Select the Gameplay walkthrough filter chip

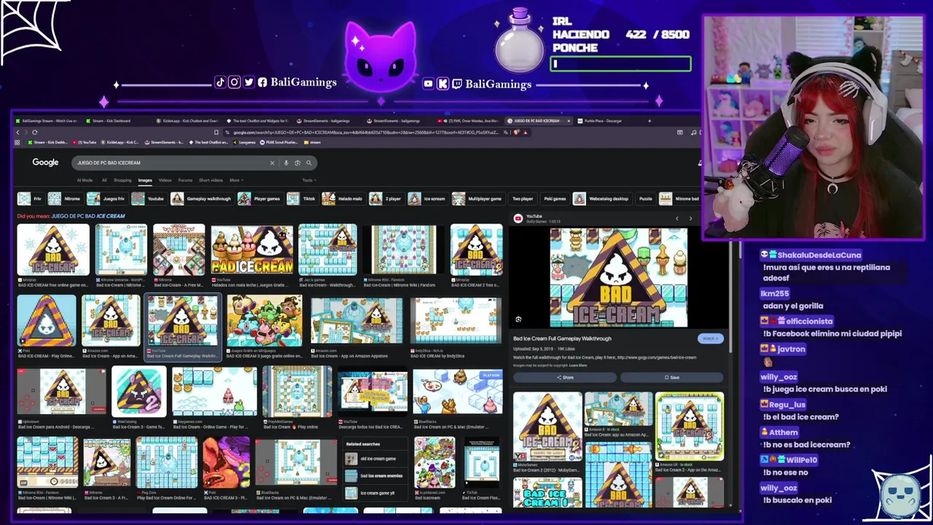202,198
